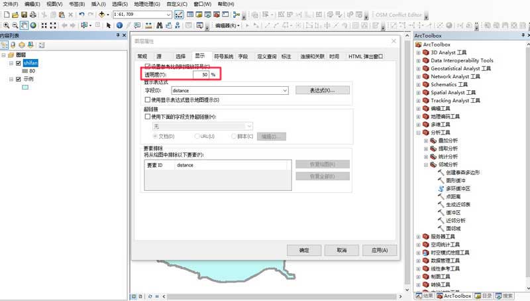This screenshot has height=301, width=530.
Task: Open the ModelBuilder window icon
Action: tap(236, 15)
